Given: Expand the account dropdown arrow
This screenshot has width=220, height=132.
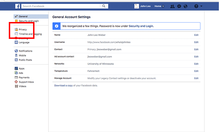Looking at the screenshot, I should pos(201,6).
